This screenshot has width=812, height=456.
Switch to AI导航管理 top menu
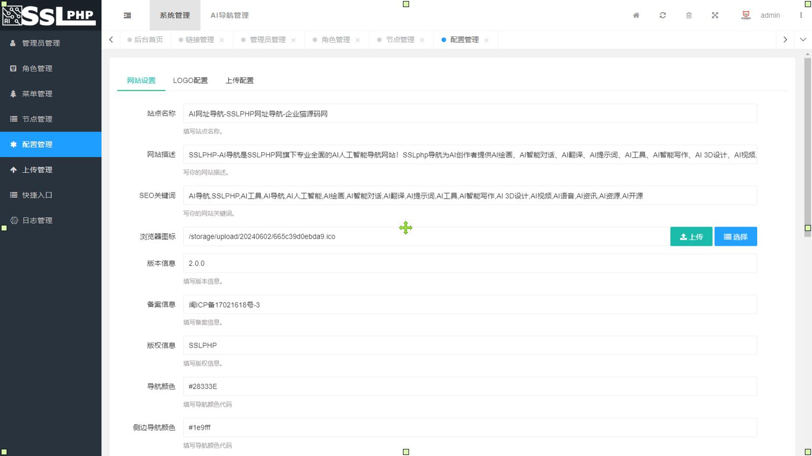(x=229, y=15)
